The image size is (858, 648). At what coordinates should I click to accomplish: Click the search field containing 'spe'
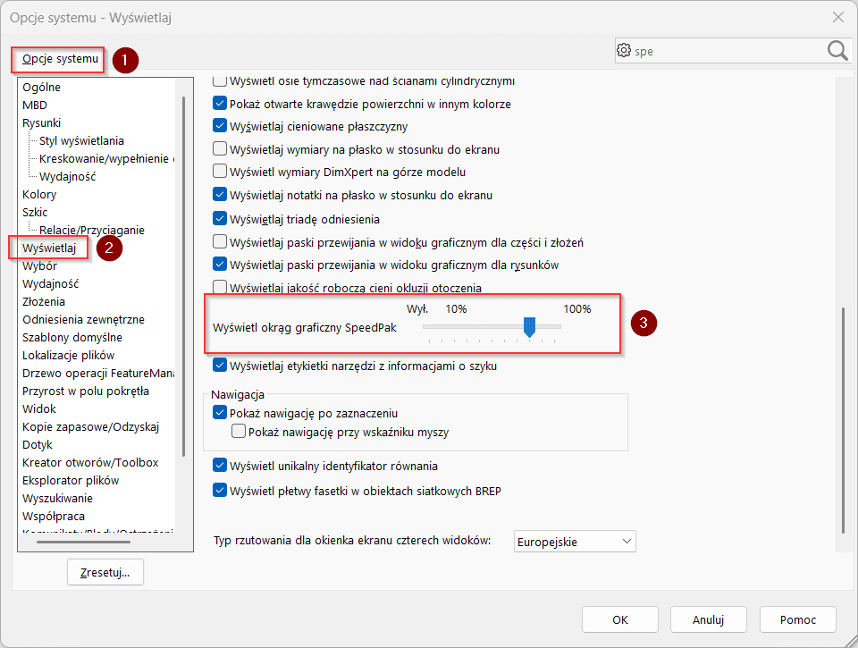[724, 51]
